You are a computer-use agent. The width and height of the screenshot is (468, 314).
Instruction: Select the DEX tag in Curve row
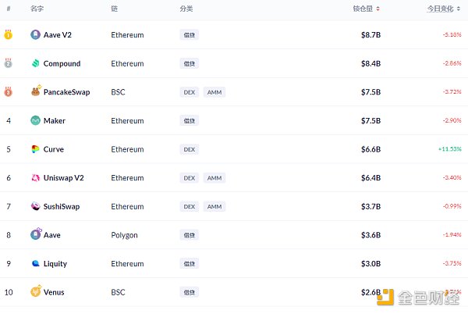(189, 149)
